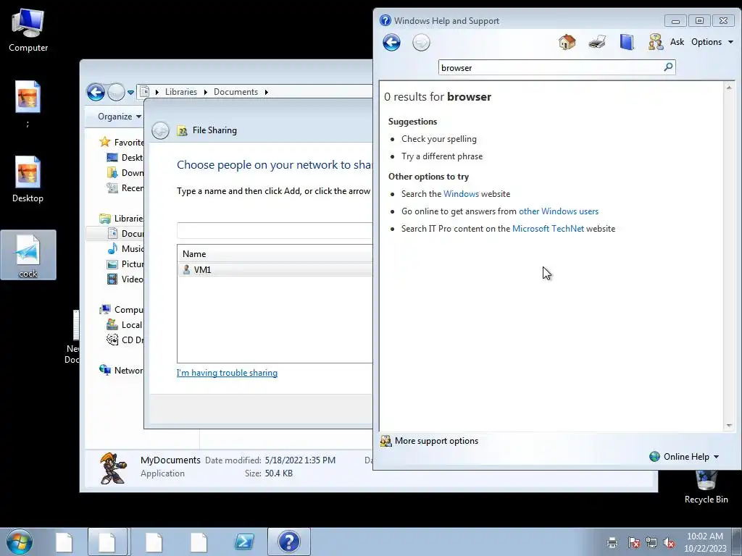Open the other Windows users link
742x556 pixels.
pos(559,211)
